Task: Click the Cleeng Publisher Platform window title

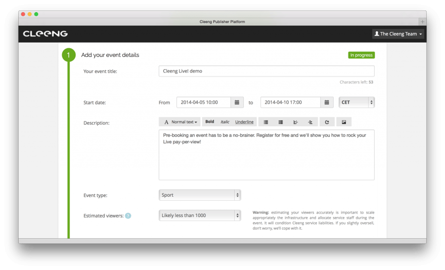Action: [222, 21]
